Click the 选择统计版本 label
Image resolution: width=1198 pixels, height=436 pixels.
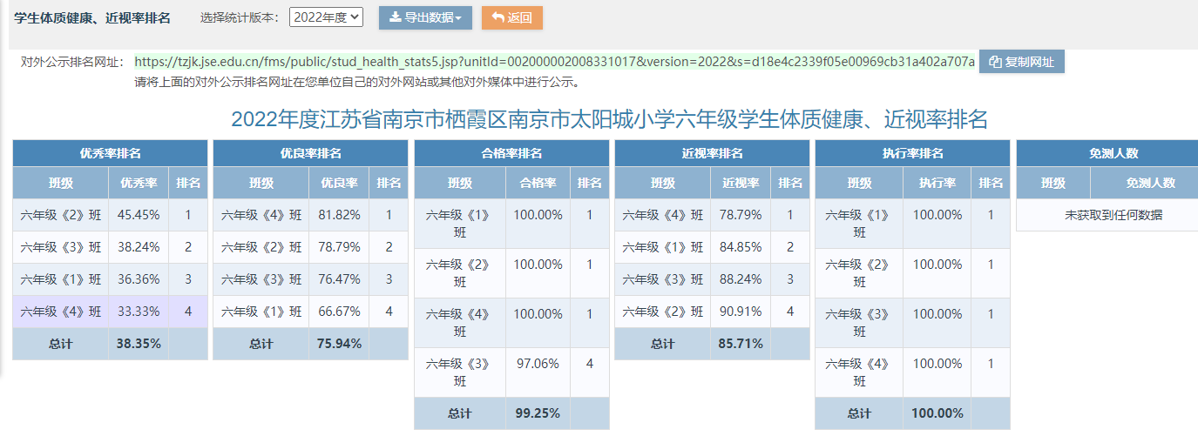tap(240, 17)
